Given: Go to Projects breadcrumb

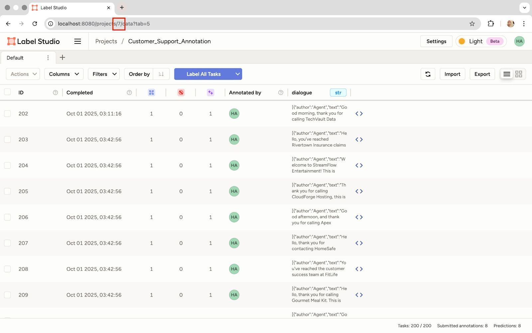Looking at the screenshot, I should point(106,41).
